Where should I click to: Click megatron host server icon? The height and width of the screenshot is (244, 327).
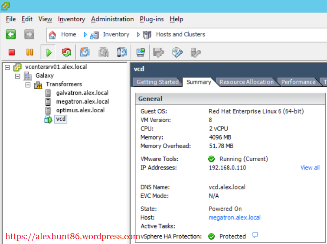(48, 102)
